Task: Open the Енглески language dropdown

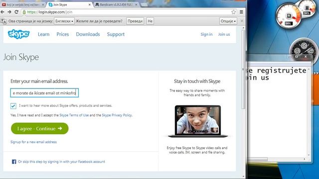Action: coord(64,21)
